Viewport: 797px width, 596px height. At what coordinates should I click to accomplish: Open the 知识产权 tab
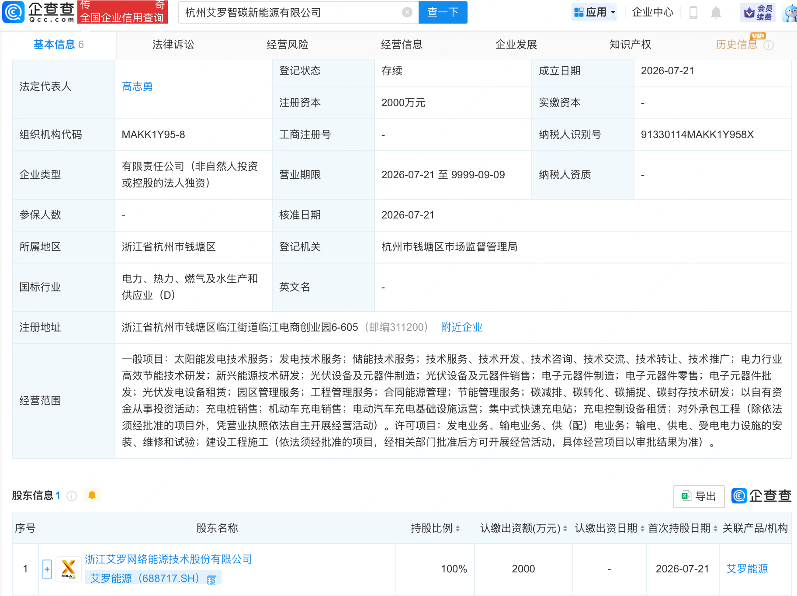630,45
